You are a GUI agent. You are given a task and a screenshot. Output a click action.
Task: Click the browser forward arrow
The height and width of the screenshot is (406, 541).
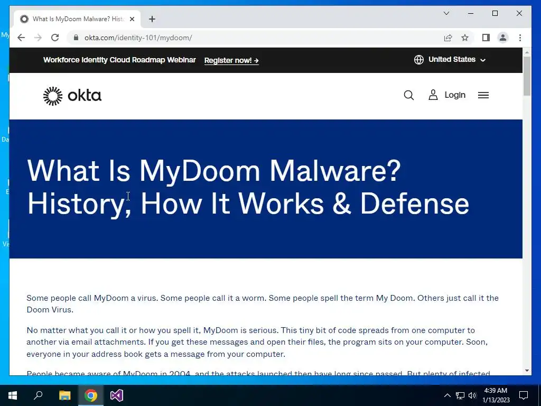pyautogui.click(x=38, y=38)
